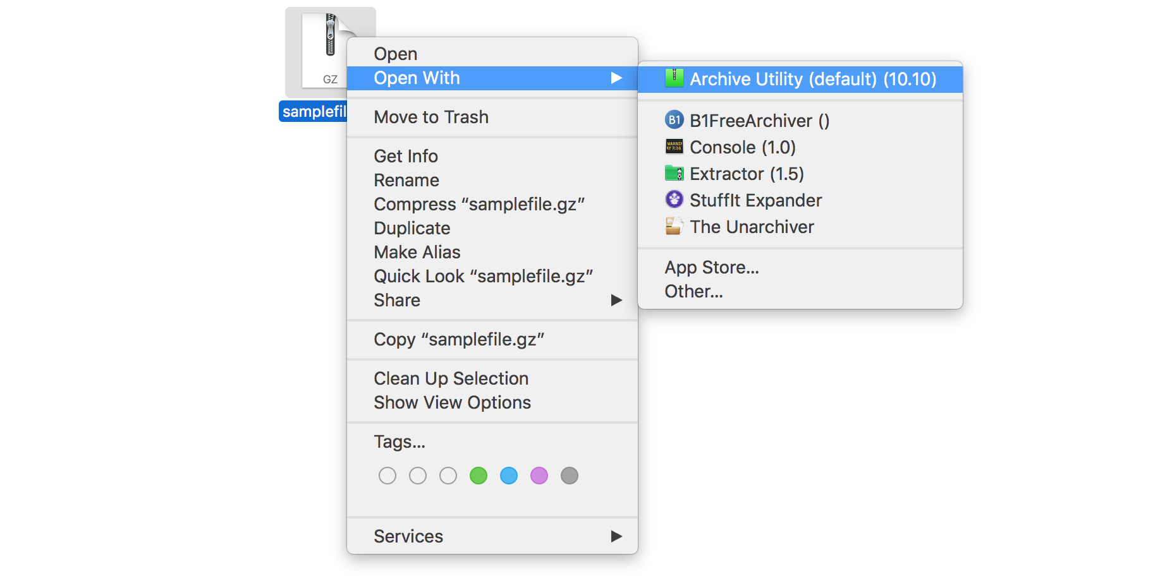Click the Extractor app icon

point(674,173)
